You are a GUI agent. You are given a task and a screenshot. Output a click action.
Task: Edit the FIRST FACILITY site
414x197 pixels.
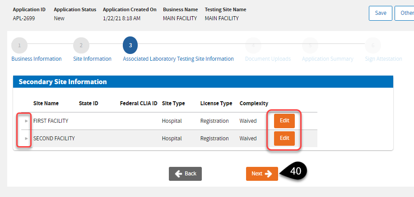(284, 121)
